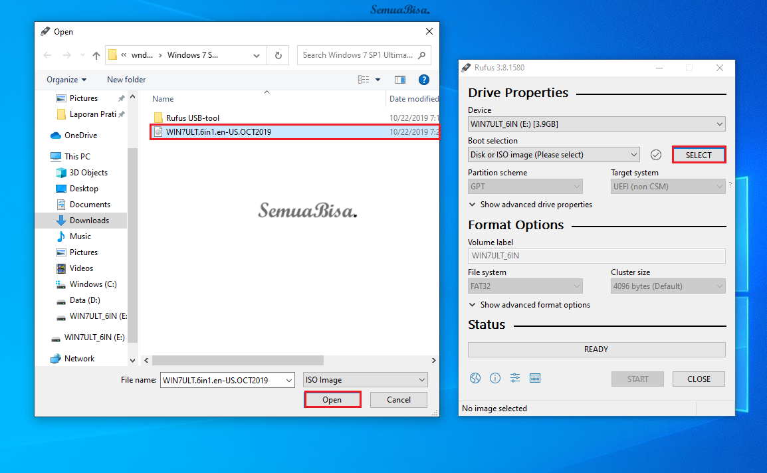Screen dimensions: 767x473
Task: Open the Device dropdown in Rufus
Action: point(596,124)
